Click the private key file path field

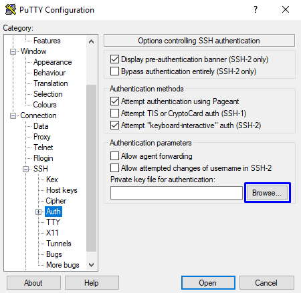click(x=177, y=193)
